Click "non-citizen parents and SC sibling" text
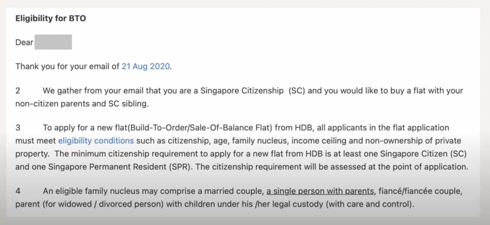The height and width of the screenshot is (225, 490). [x=81, y=104]
